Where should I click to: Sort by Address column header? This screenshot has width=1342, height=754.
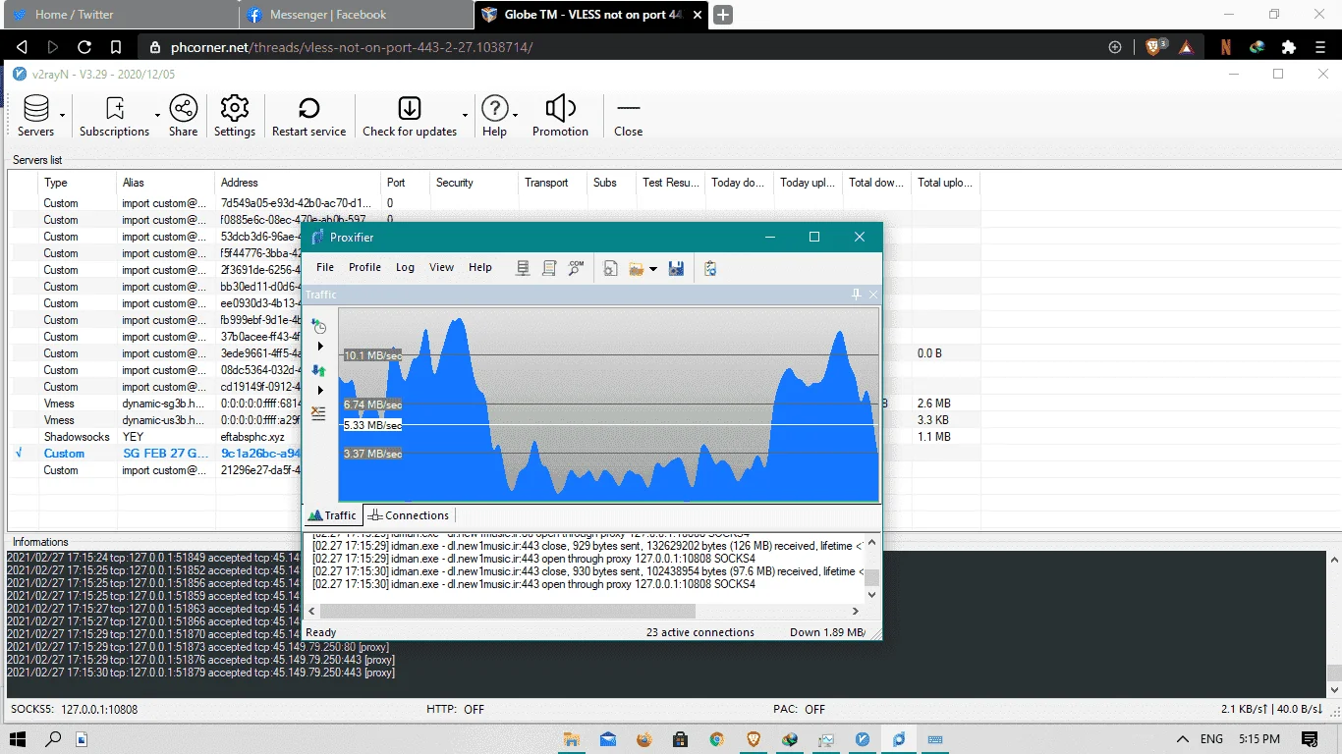pyautogui.click(x=298, y=183)
